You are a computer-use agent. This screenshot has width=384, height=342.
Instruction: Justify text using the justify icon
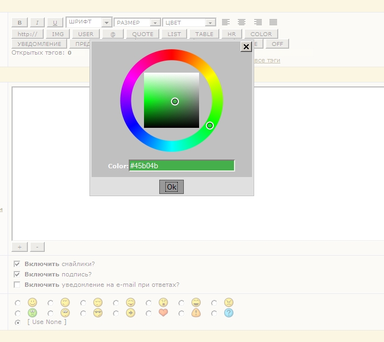pyautogui.click(x=273, y=22)
